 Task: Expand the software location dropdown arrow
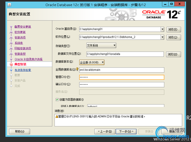[x=162, y=37]
